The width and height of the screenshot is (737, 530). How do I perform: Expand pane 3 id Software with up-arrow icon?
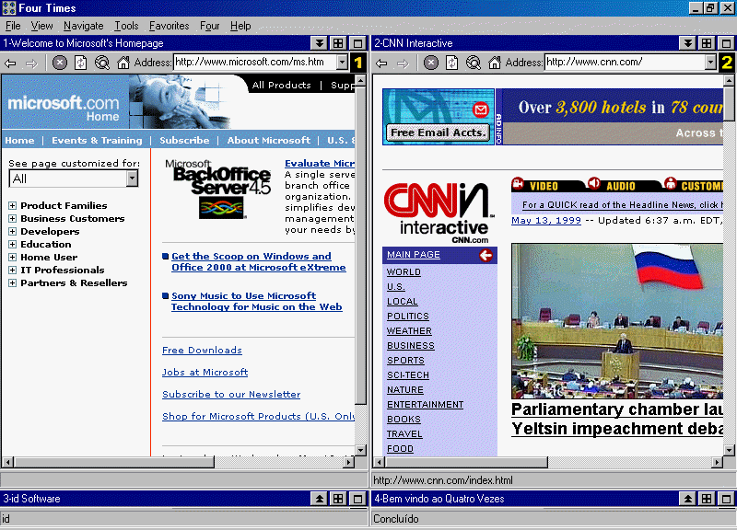click(x=319, y=499)
